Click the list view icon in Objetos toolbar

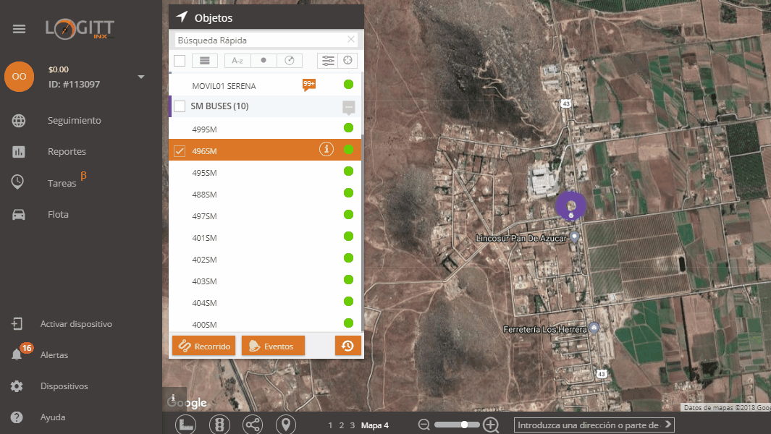tap(205, 61)
